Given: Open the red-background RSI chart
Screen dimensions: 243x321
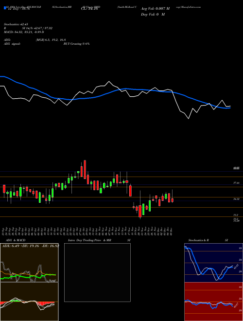Looking at the screenshot, I should point(213,302).
